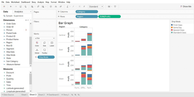Click the new worksheet icon beside Story 1
This screenshot has height=97, width=194.
pos(72,95)
